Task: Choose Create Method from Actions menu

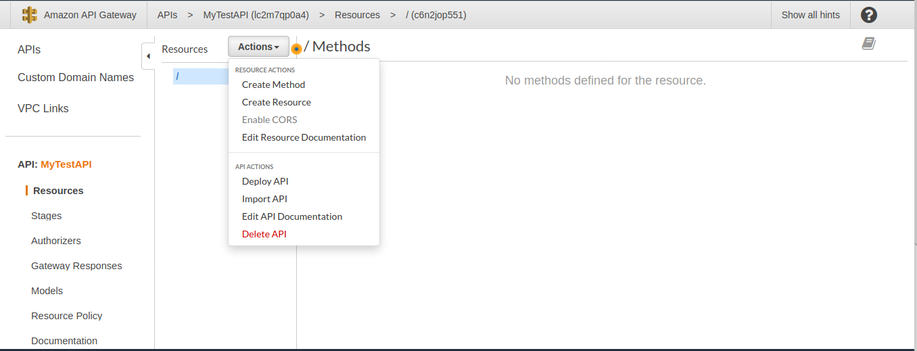Action: tap(273, 85)
